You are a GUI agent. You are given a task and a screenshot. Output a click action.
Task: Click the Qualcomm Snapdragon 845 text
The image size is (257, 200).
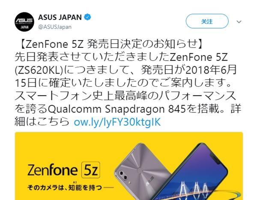tap(117, 109)
